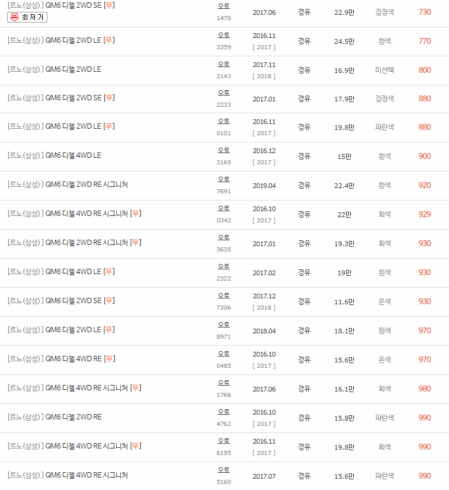Select the 미선택 color entry

tap(384, 69)
